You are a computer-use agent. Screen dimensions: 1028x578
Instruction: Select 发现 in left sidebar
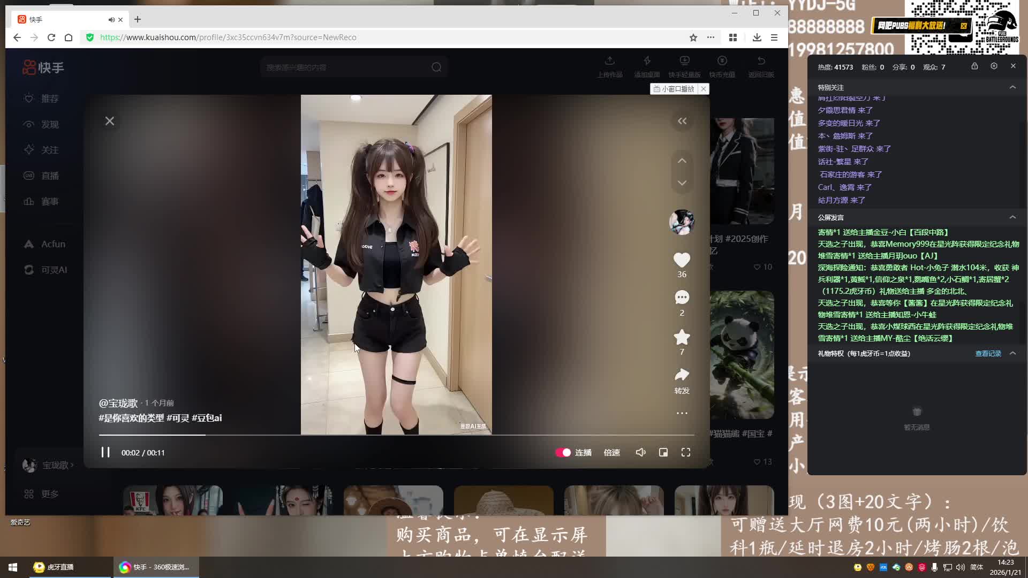click(x=50, y=125)
